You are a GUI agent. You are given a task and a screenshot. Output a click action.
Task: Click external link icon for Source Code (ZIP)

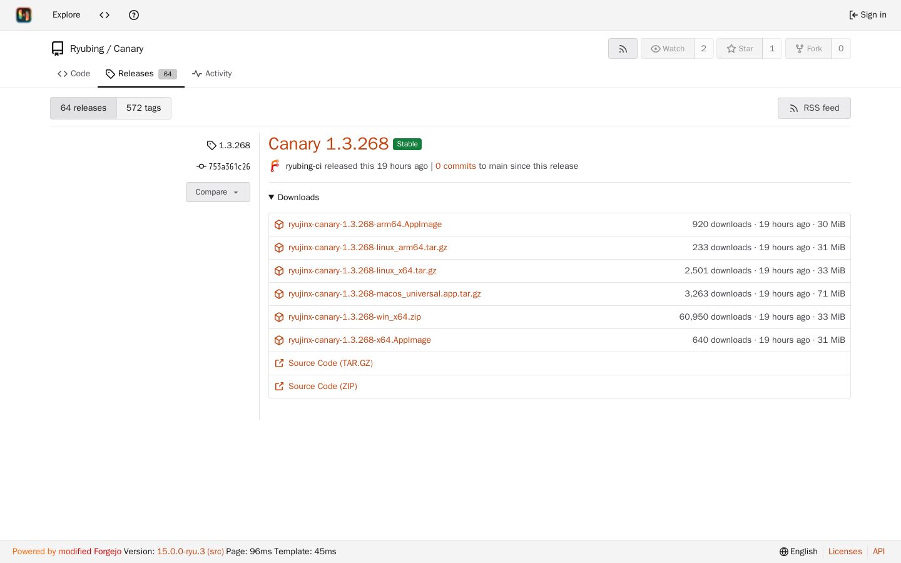tap(279, 387)
